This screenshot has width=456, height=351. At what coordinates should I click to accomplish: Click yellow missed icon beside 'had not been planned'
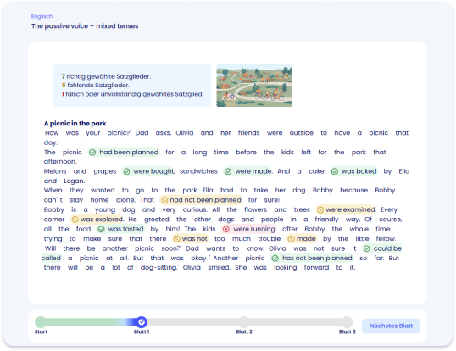pyautogui.click(x=164, y=200)
